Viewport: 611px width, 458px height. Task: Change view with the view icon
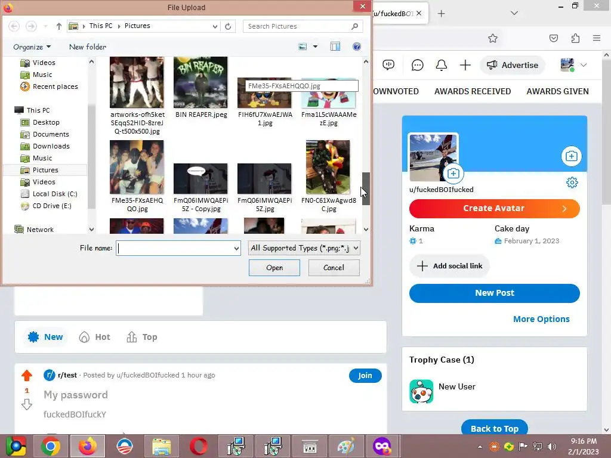pyautogui.click(x=303, y=47)
